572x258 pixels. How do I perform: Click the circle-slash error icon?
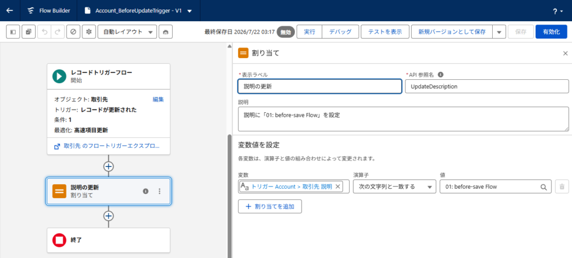pyautogui.click(x=73, y=32)
